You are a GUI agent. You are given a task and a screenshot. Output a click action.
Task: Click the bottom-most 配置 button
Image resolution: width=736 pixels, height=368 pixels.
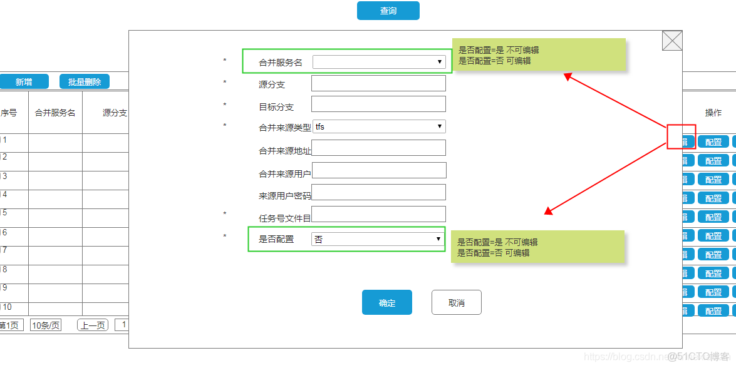point(713,310)
